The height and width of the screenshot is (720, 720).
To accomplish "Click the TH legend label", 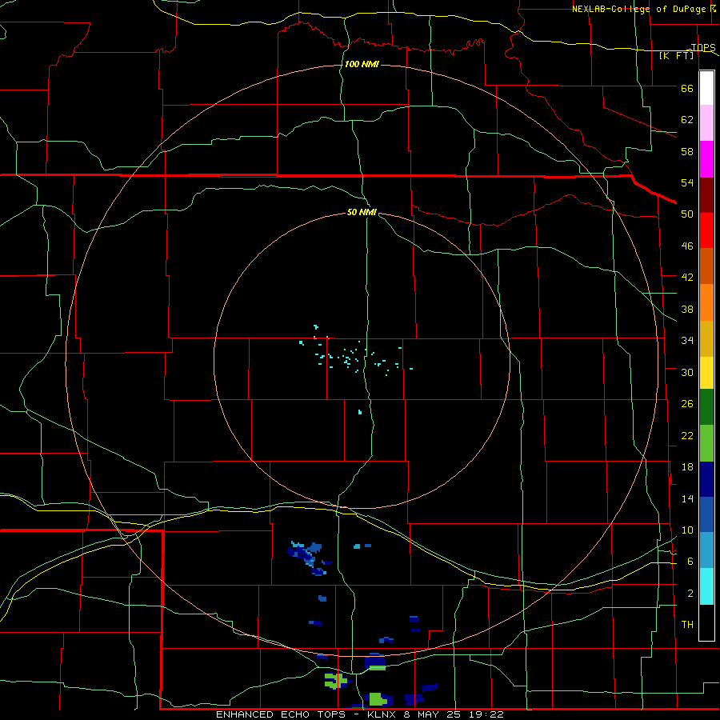I will [x=687, y=625].
